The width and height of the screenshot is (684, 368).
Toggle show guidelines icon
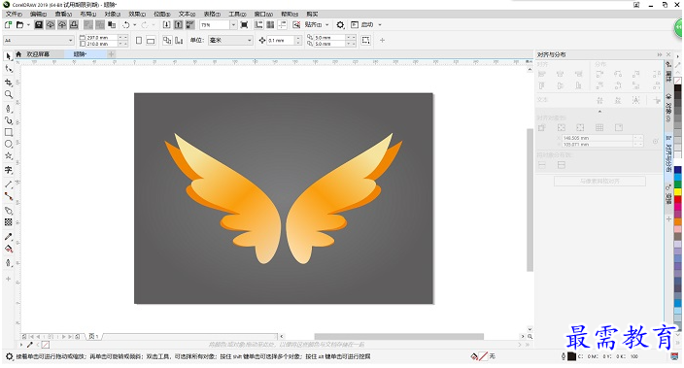tap(282, 25)
